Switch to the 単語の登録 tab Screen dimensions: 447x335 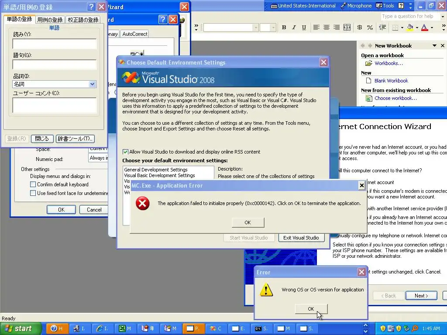[19, 19]
